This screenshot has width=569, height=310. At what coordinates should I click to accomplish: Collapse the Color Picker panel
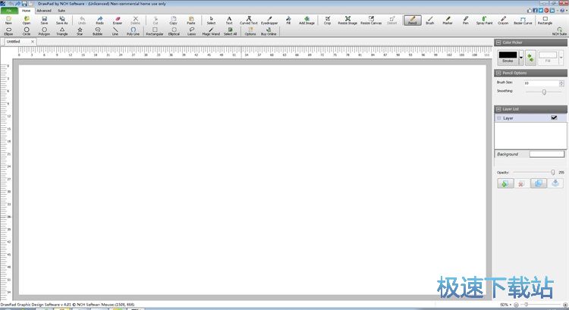498,42
